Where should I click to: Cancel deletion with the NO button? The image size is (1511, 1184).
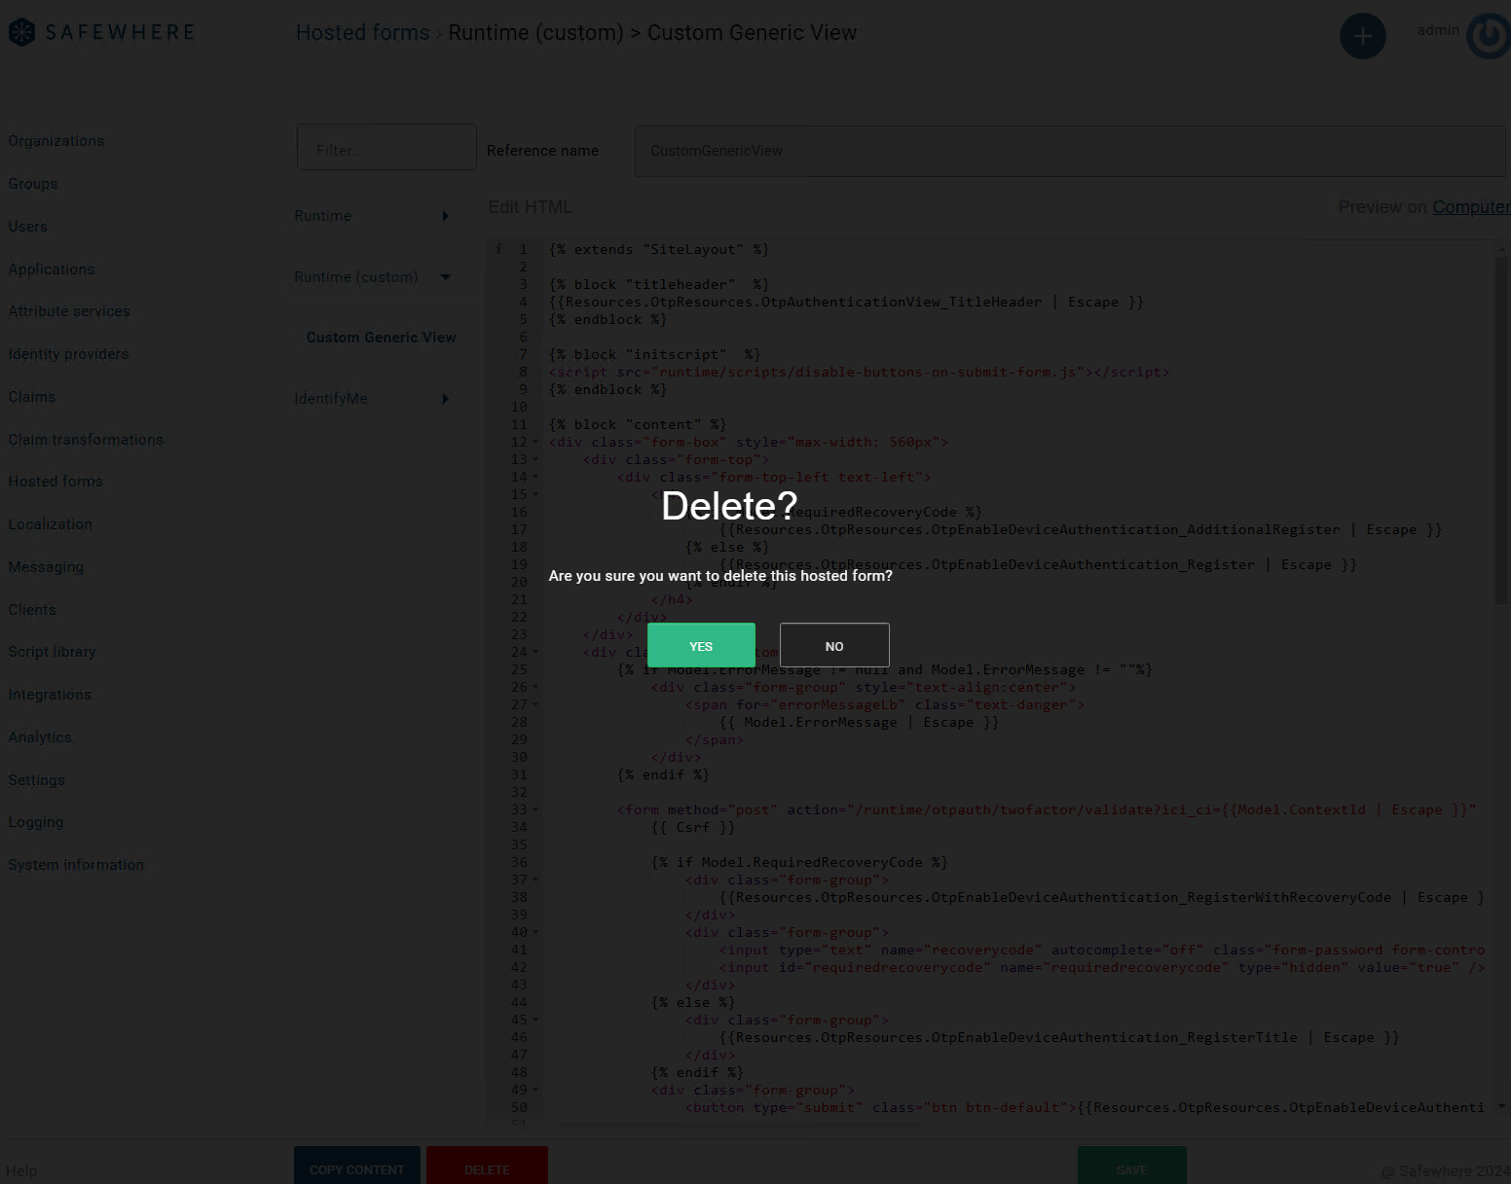[834, 645]
